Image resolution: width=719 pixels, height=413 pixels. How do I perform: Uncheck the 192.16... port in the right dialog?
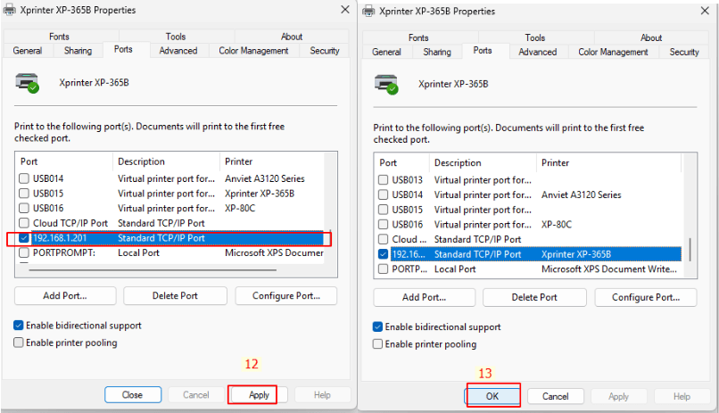point(383,254)
